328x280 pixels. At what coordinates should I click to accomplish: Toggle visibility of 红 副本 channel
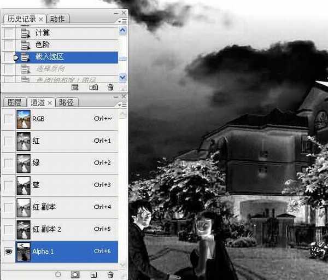point(8,207)
